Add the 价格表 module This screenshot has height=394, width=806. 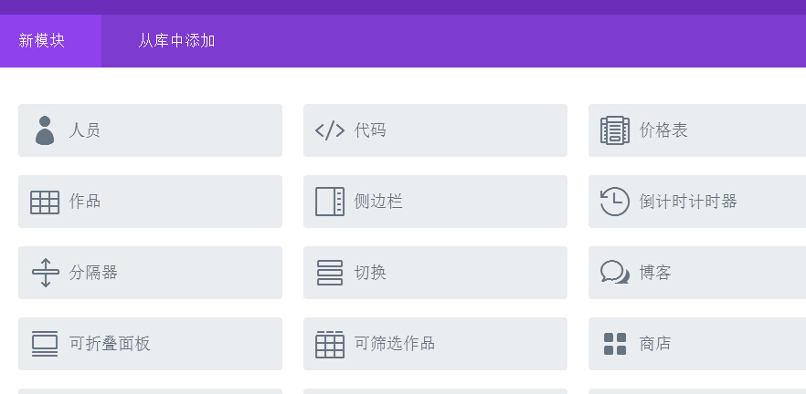click(697, 130)
